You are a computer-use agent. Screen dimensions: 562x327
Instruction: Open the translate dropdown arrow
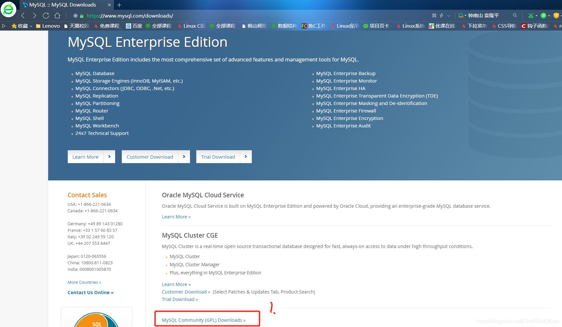[x=549, y=16]
